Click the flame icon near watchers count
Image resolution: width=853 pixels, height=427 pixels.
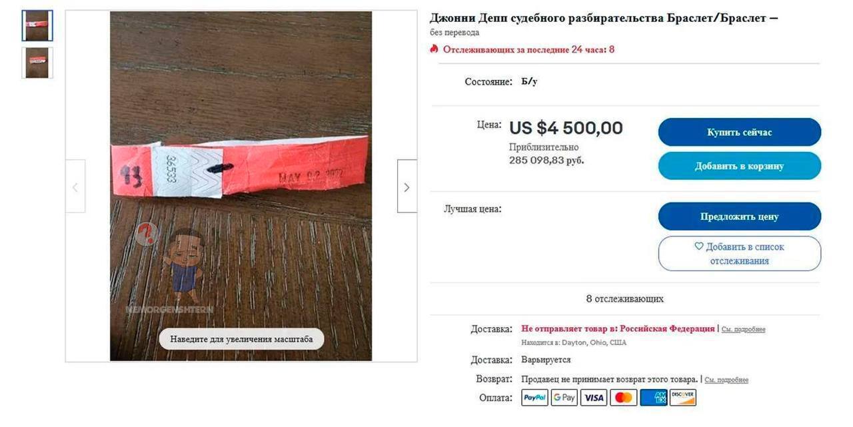tap(434, 49)
